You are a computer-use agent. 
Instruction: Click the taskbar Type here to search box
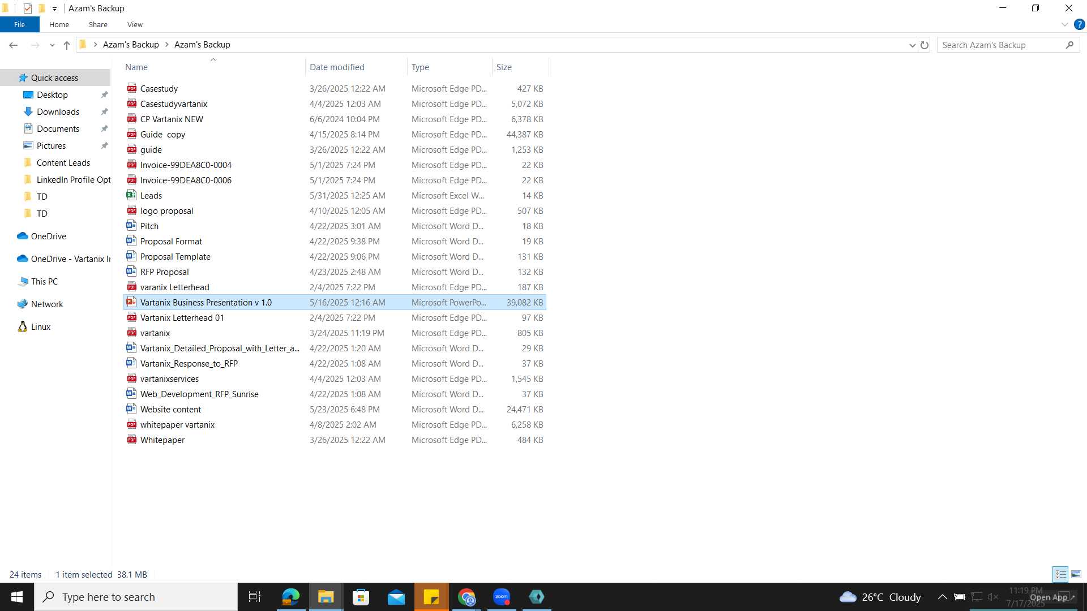tap(136, 597)
